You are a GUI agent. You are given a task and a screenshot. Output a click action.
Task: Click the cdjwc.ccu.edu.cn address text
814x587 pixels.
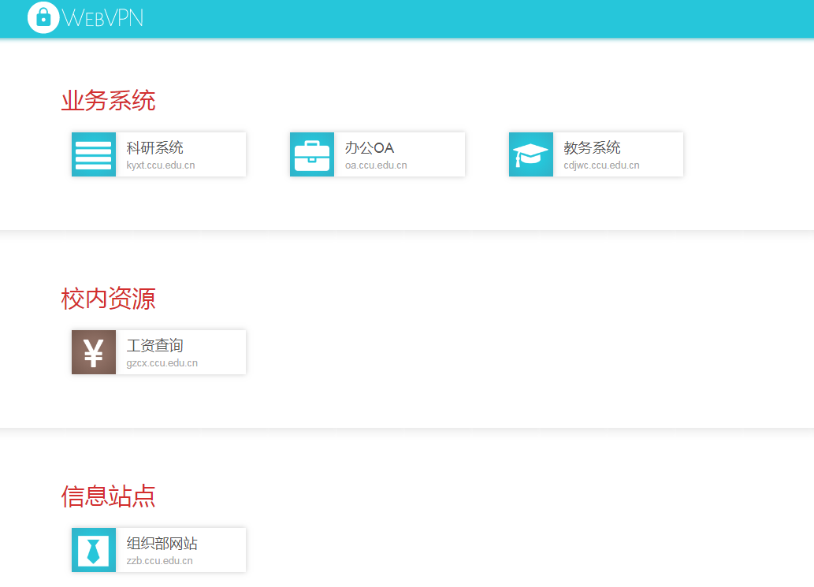(601, 165)
